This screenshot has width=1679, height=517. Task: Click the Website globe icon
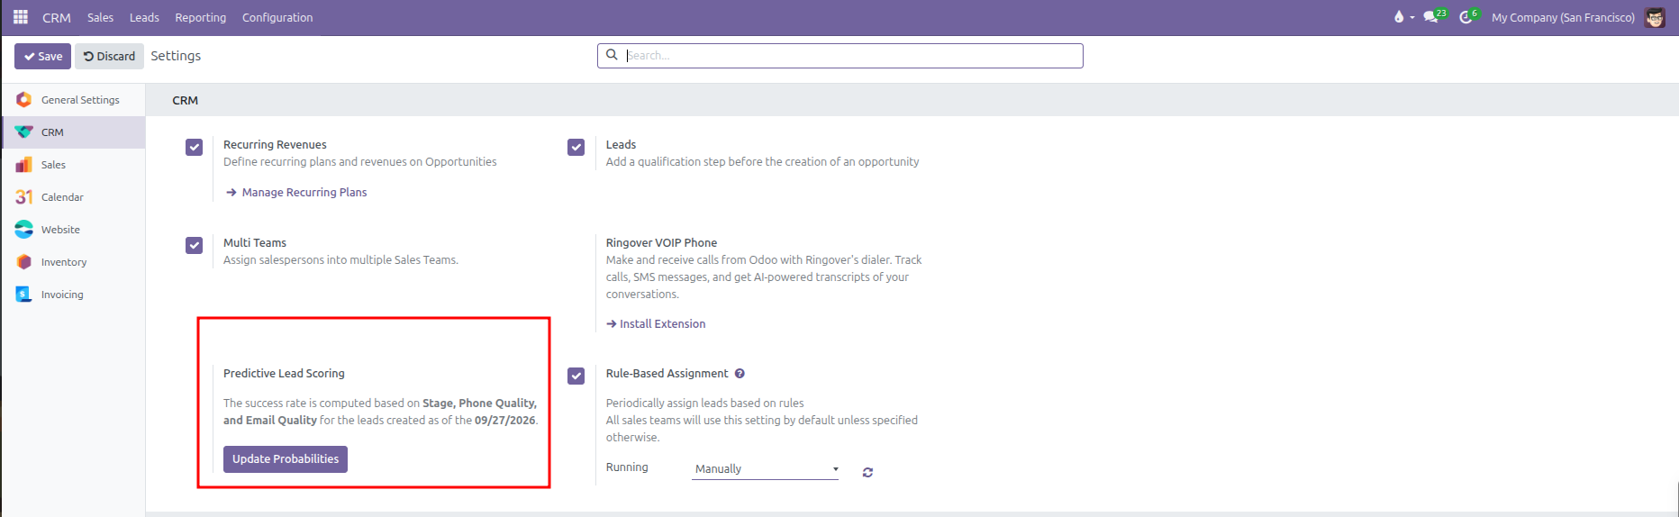[x=24, y=230]
